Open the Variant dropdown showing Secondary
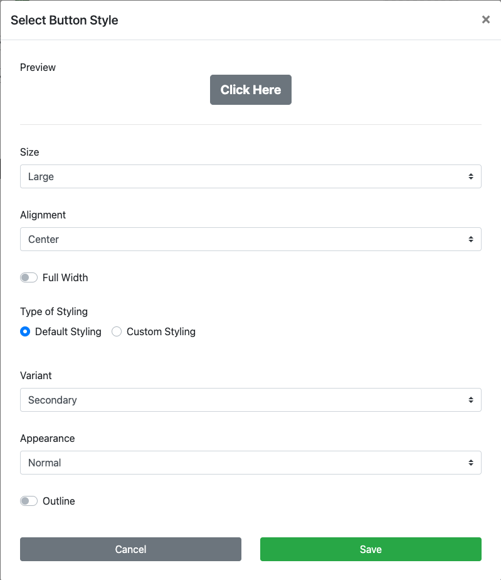Image resolution: width=501 pixels, height=580 pixels. tap(245, 400)
